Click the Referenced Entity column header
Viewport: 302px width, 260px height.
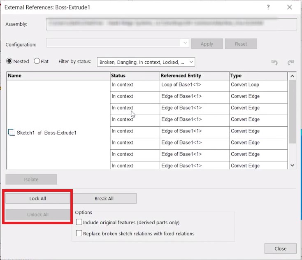click(194, 76)
